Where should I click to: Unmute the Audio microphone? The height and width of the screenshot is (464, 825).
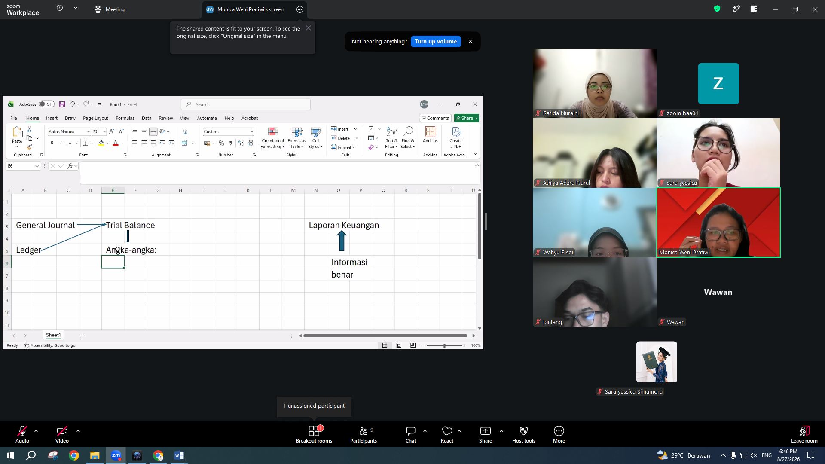pyautogui.click(x=22, y=434)
